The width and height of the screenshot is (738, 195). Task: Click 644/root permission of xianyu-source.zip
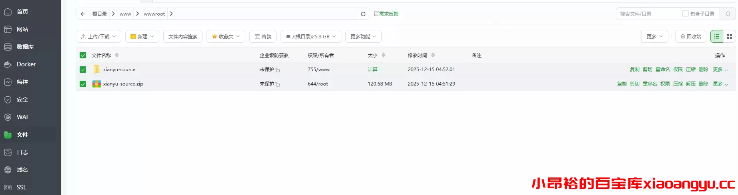pyautogui.click(x=318, y=84)
